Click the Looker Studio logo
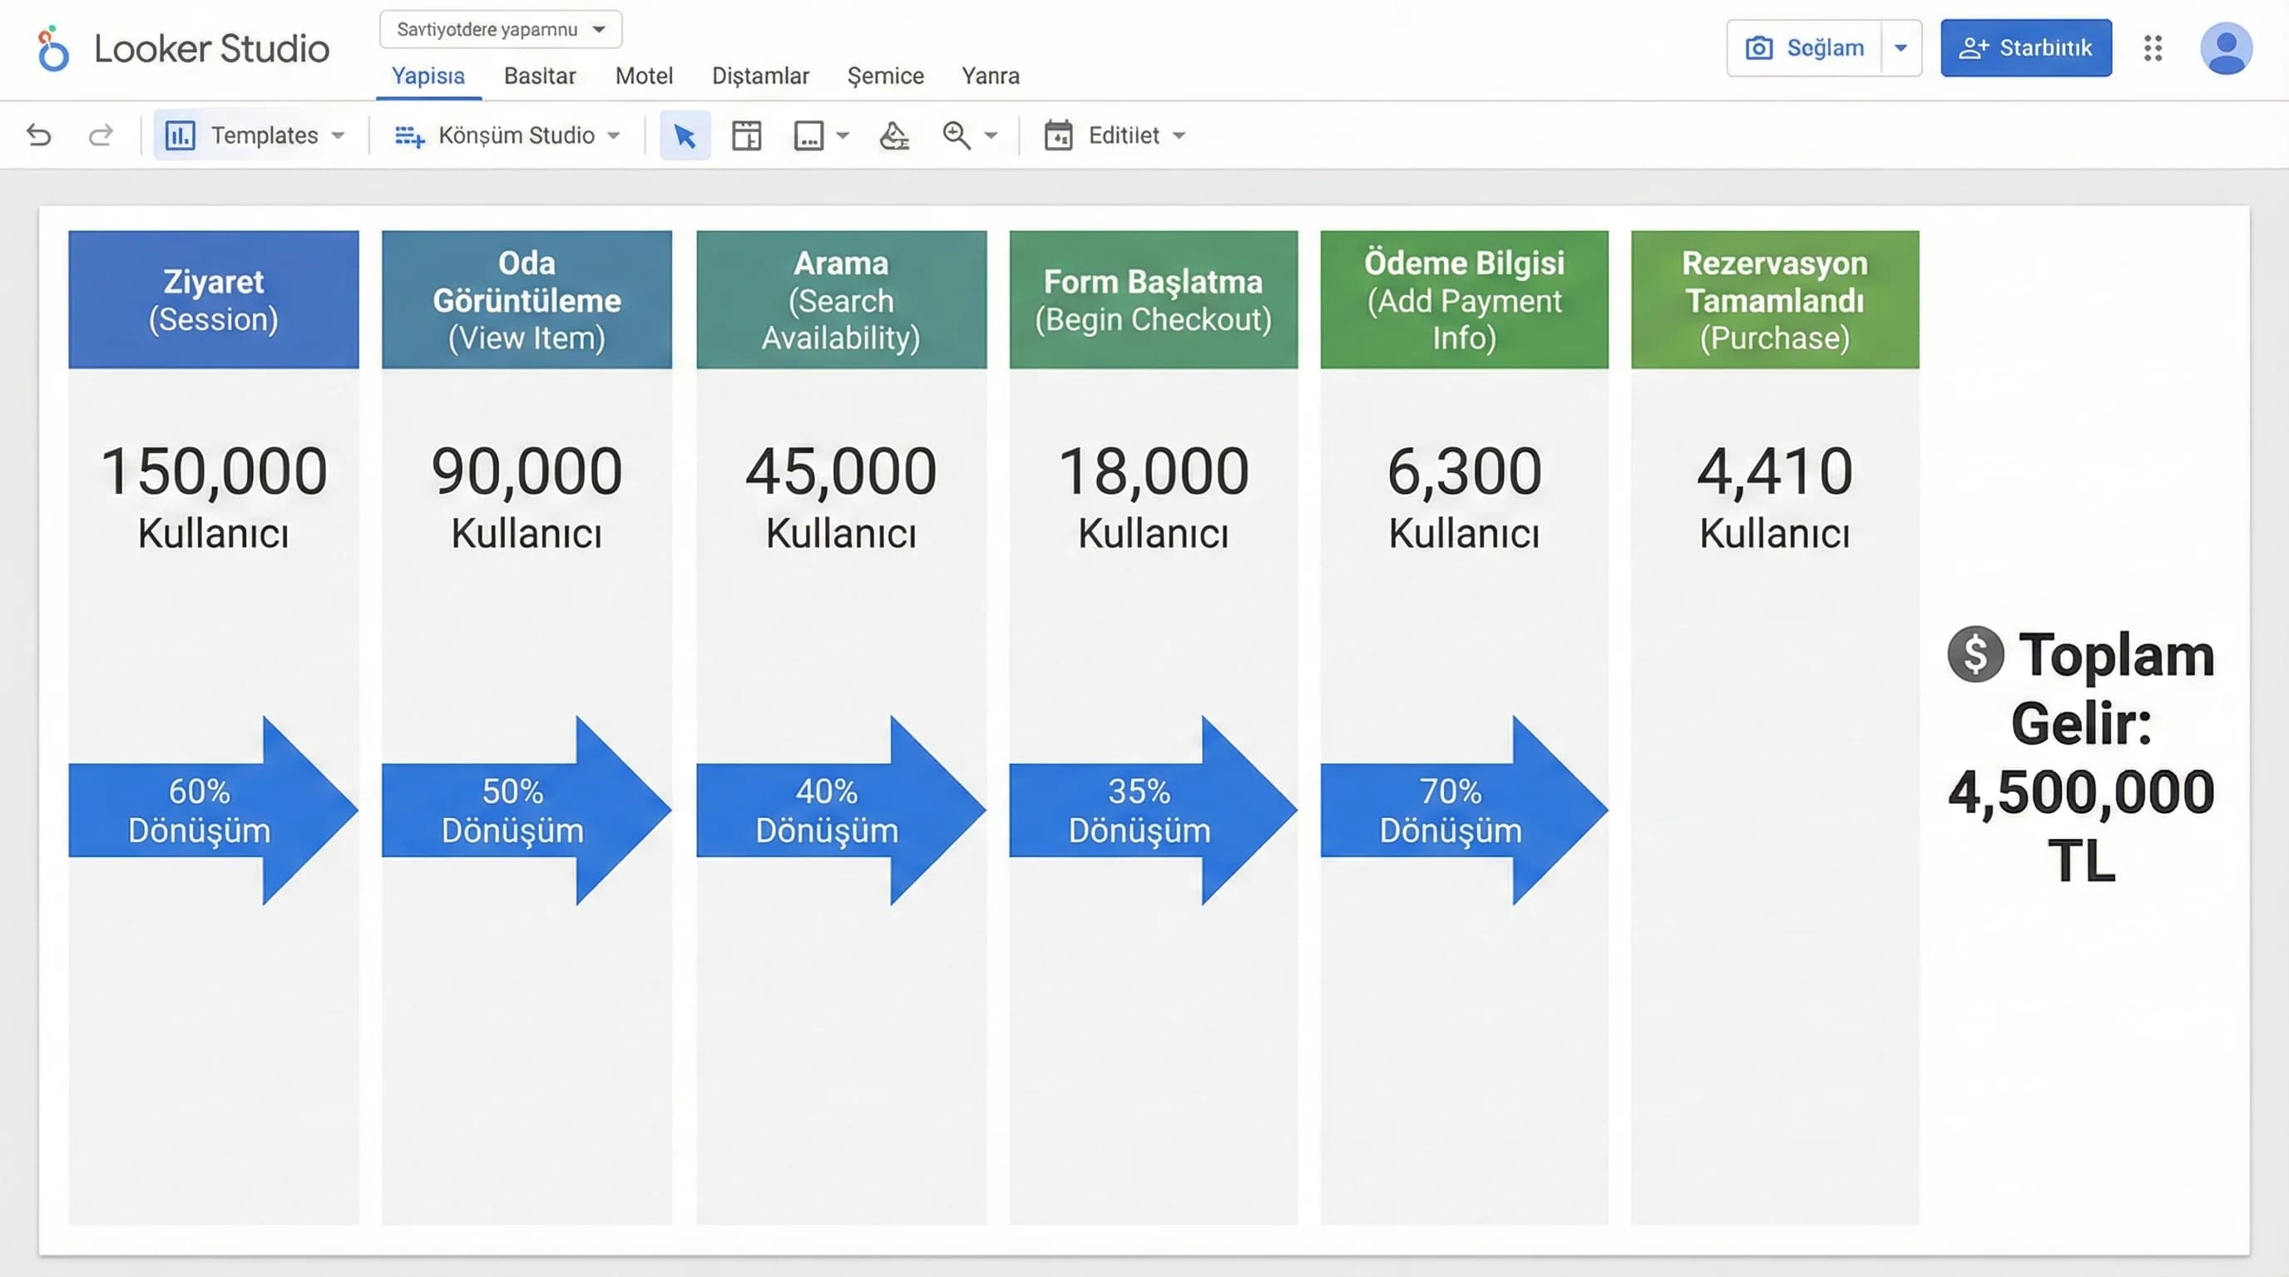The width and height of the screenshot is (2289, 1277). point(53,49)
